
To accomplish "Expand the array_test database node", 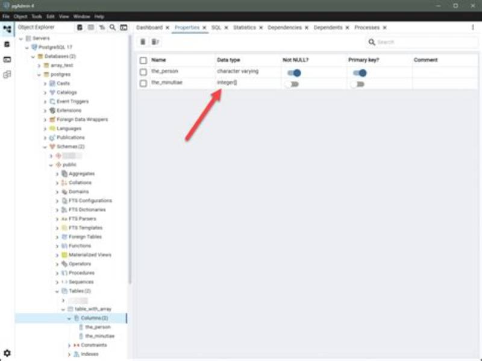I will (39, 66).
